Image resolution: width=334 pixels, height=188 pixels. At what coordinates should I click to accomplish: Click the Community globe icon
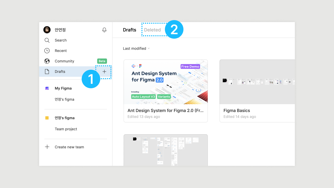coord(47,61)
